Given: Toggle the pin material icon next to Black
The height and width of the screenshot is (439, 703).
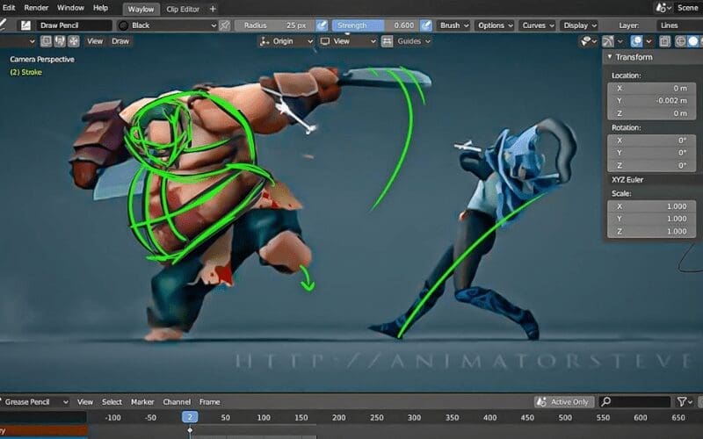Looking at the screenshot, I should click(x=225, y=25).
